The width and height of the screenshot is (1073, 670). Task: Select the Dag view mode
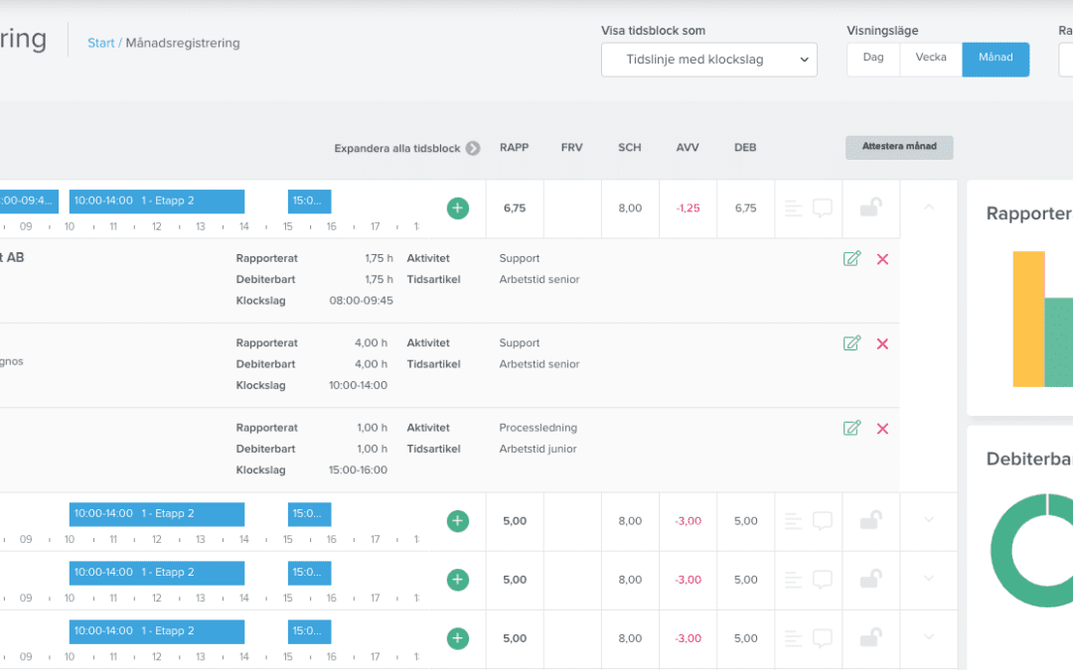point(873,59)
